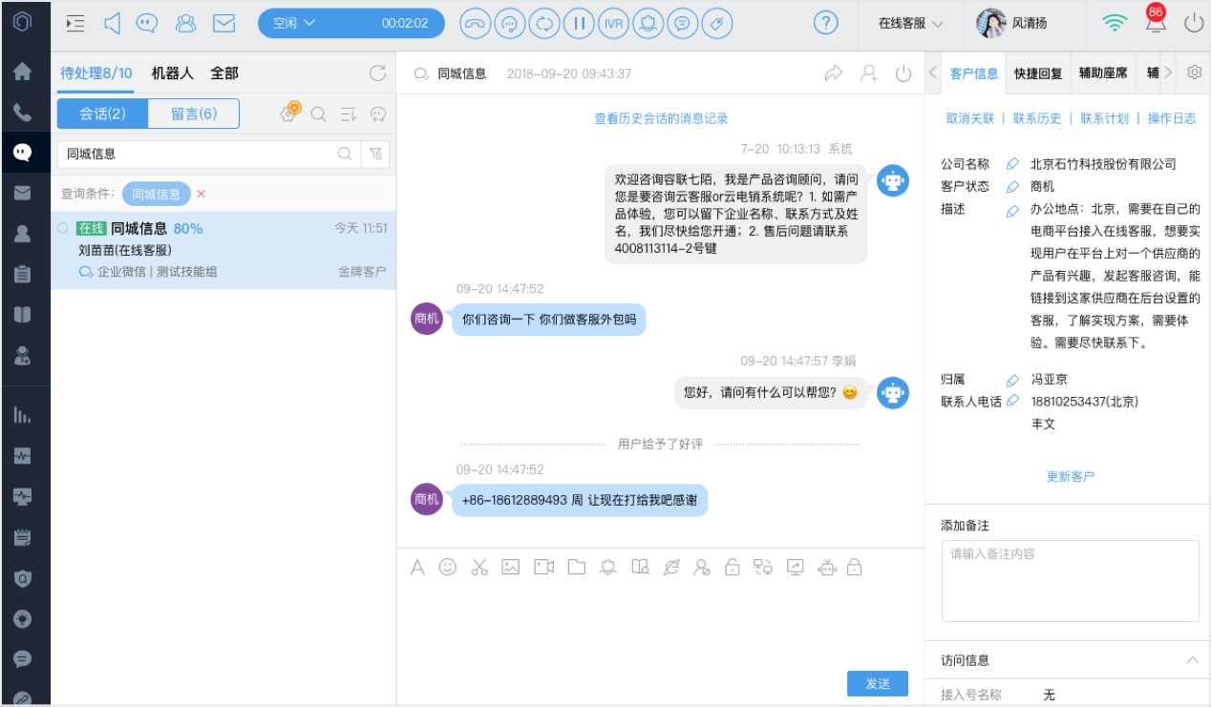Open the notification bell with 86 badge
The width and height of the screenshot is (1211, 707).
[x=1156, y=22]
